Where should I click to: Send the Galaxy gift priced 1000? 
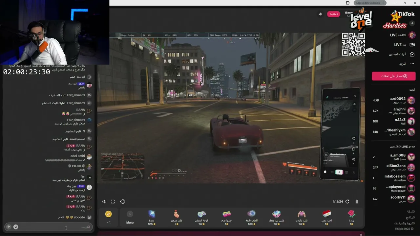(151, 217)
